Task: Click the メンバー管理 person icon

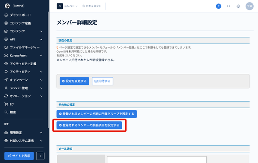Action: click(6, 88)
